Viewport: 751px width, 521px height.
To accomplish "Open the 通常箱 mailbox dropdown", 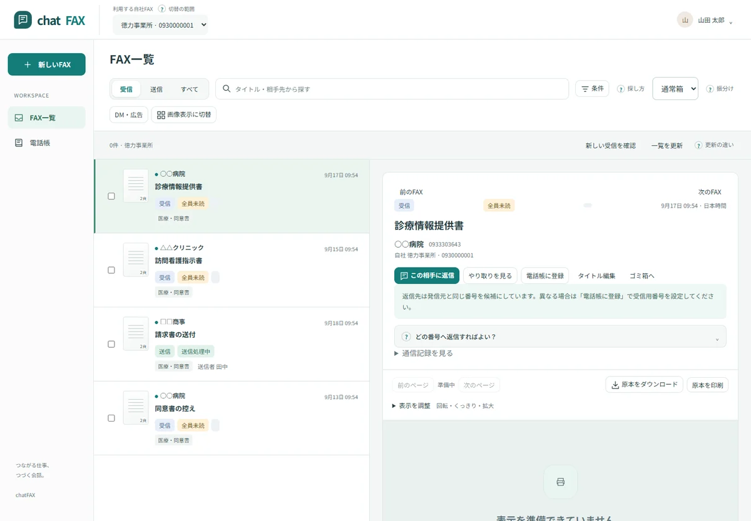I will (x=675, y=89).
